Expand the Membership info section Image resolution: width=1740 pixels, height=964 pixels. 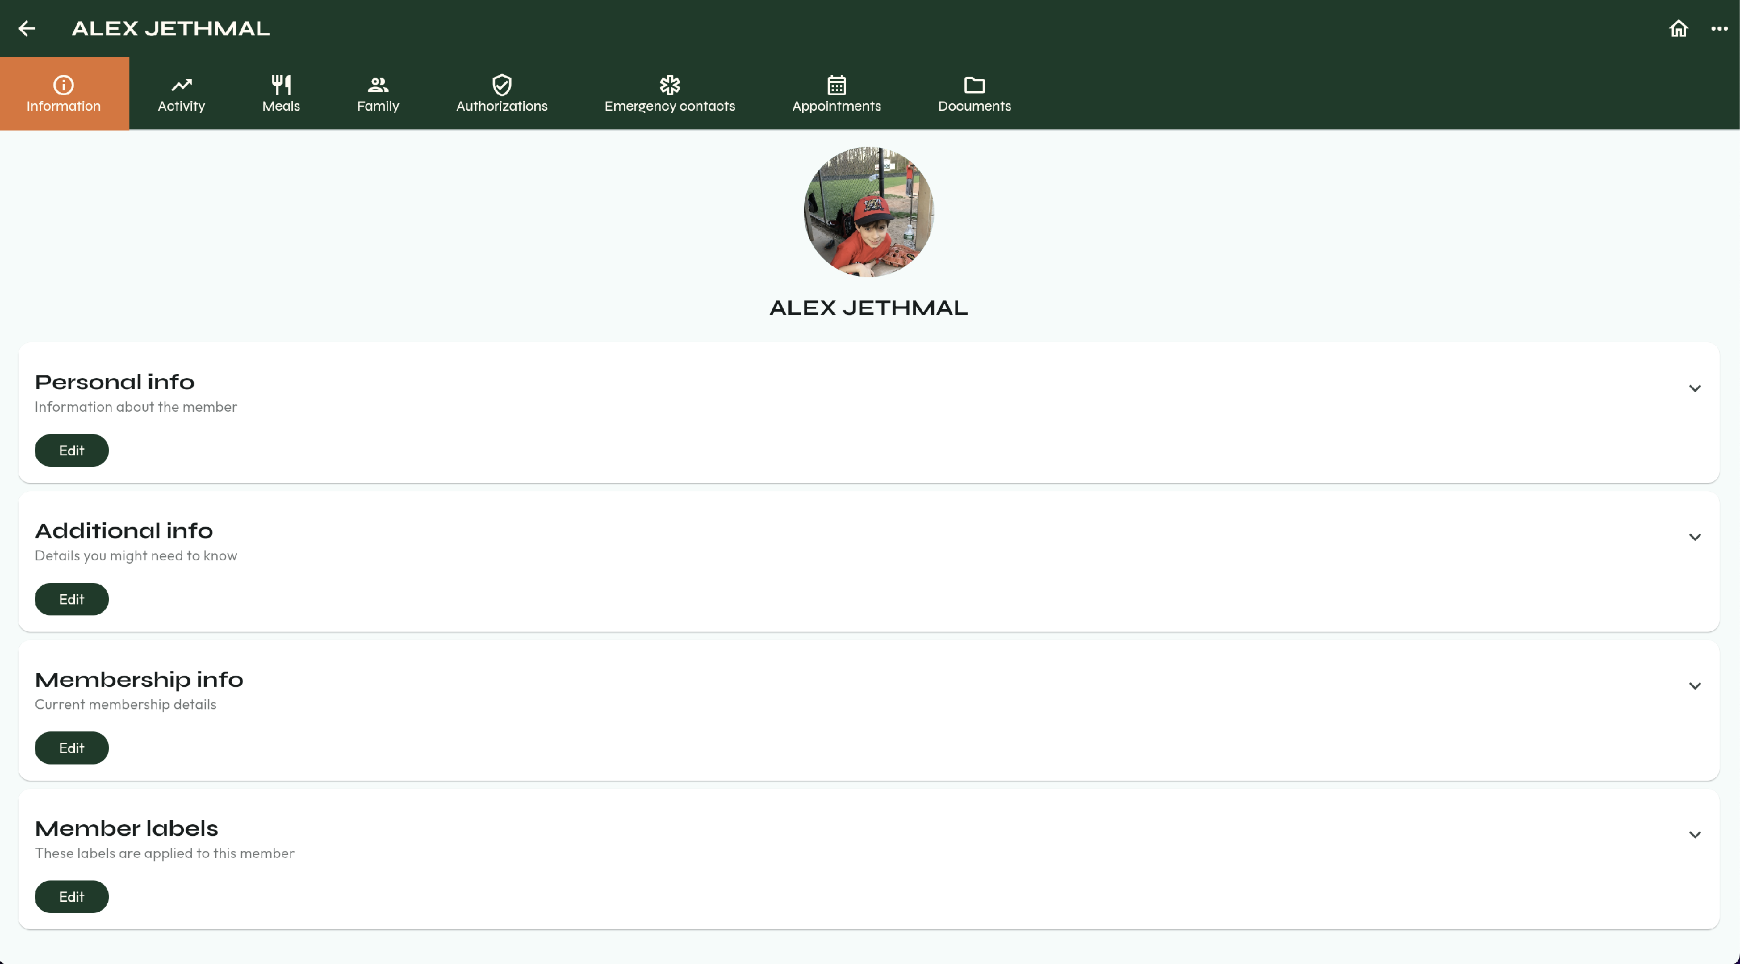coord(1695,686)
